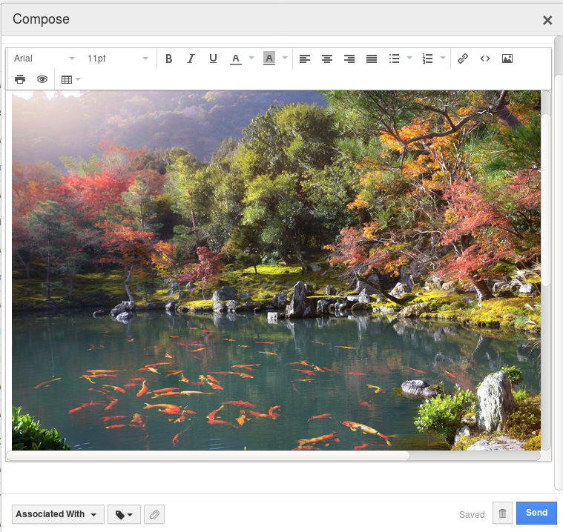Apply the background highlight color
The image size is (563, 532).
pos(269,59)
